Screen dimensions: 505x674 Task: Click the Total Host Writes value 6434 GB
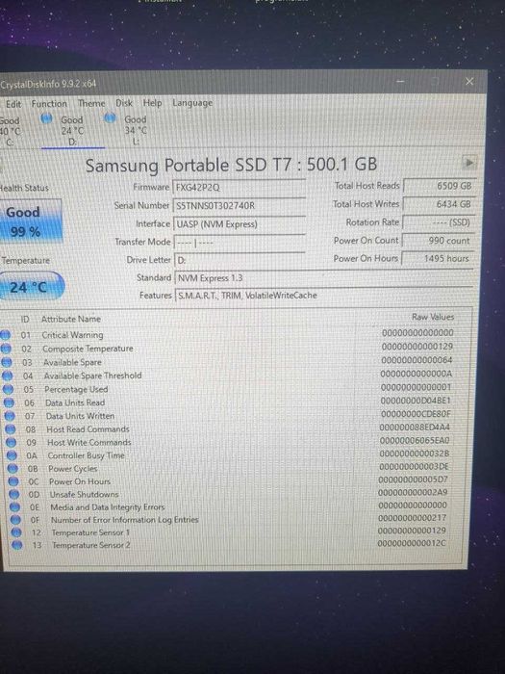point(440,204)
